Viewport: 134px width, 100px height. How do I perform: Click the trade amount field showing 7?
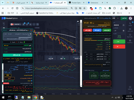(118, 31)
